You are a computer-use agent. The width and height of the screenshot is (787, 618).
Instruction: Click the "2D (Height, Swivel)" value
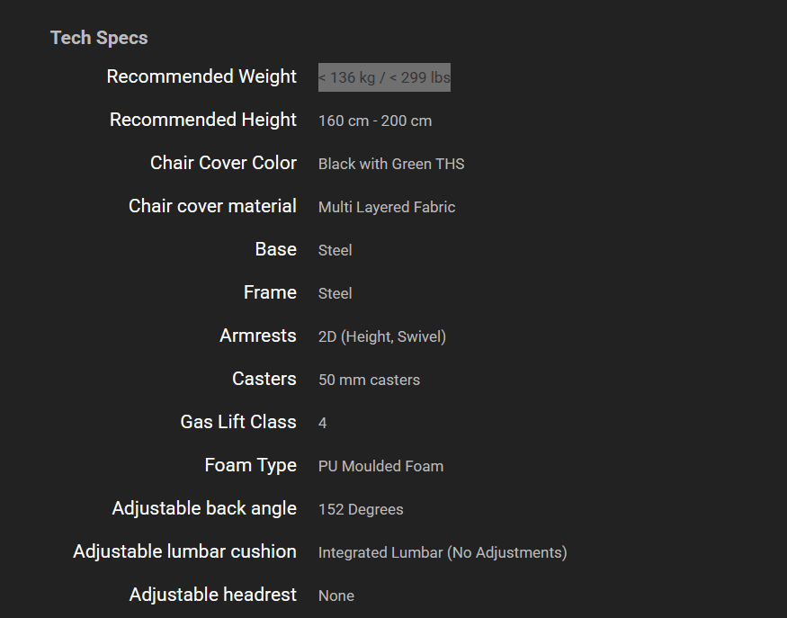(382, 336)
